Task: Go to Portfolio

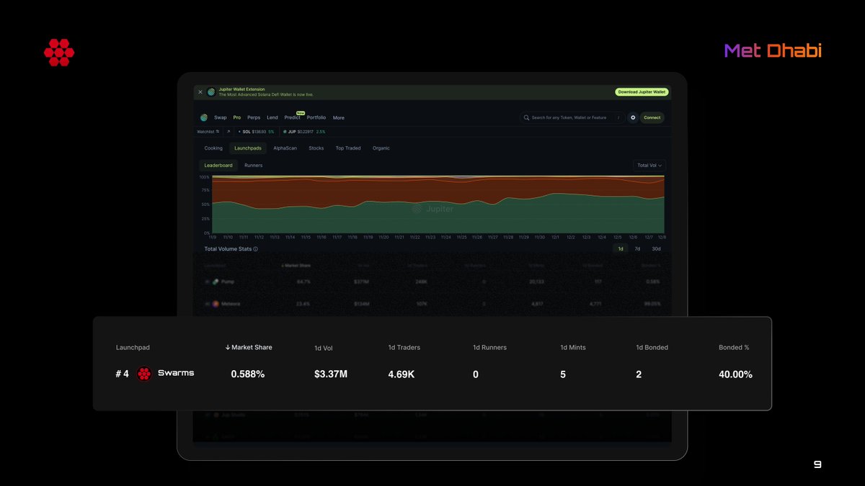Action: tap(316, 117)
